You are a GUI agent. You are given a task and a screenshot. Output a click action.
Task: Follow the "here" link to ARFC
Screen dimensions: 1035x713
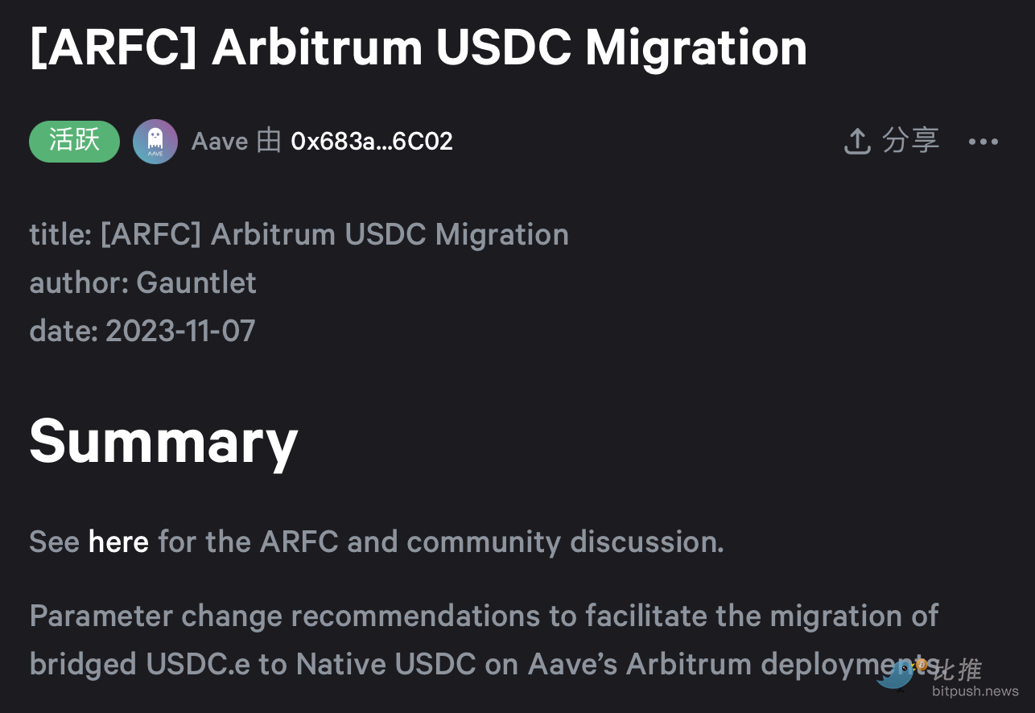(x=118, y=542)
